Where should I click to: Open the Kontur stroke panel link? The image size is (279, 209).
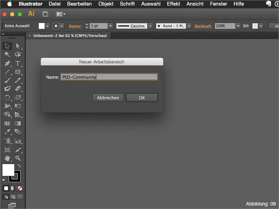tap(75, 26)
